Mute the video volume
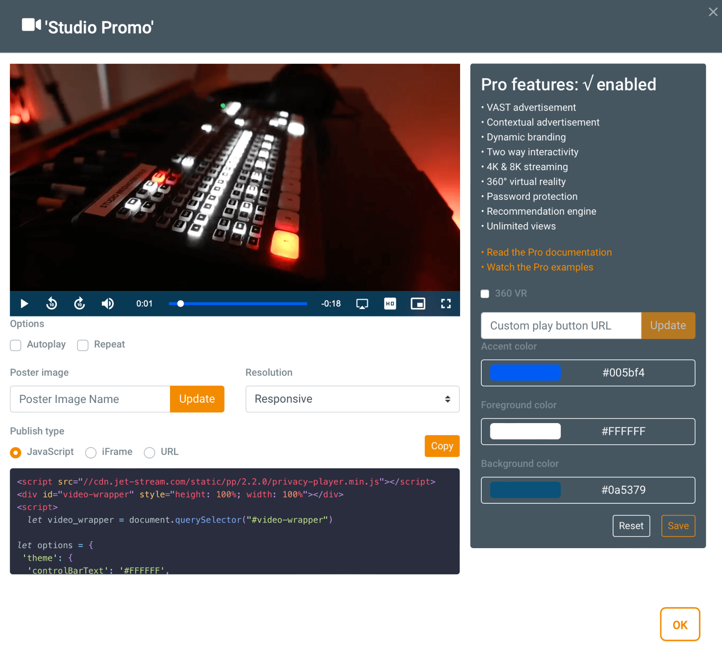Viewport: 722px width, 648px height. [x=107, y=303]
